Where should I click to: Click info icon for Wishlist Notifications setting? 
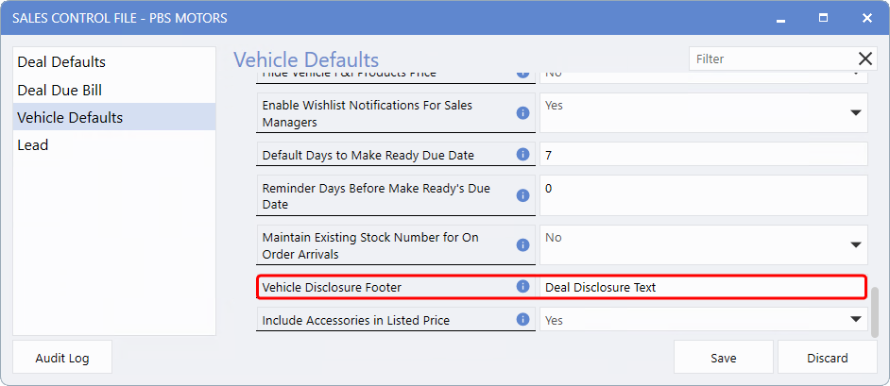click(522, 113)
